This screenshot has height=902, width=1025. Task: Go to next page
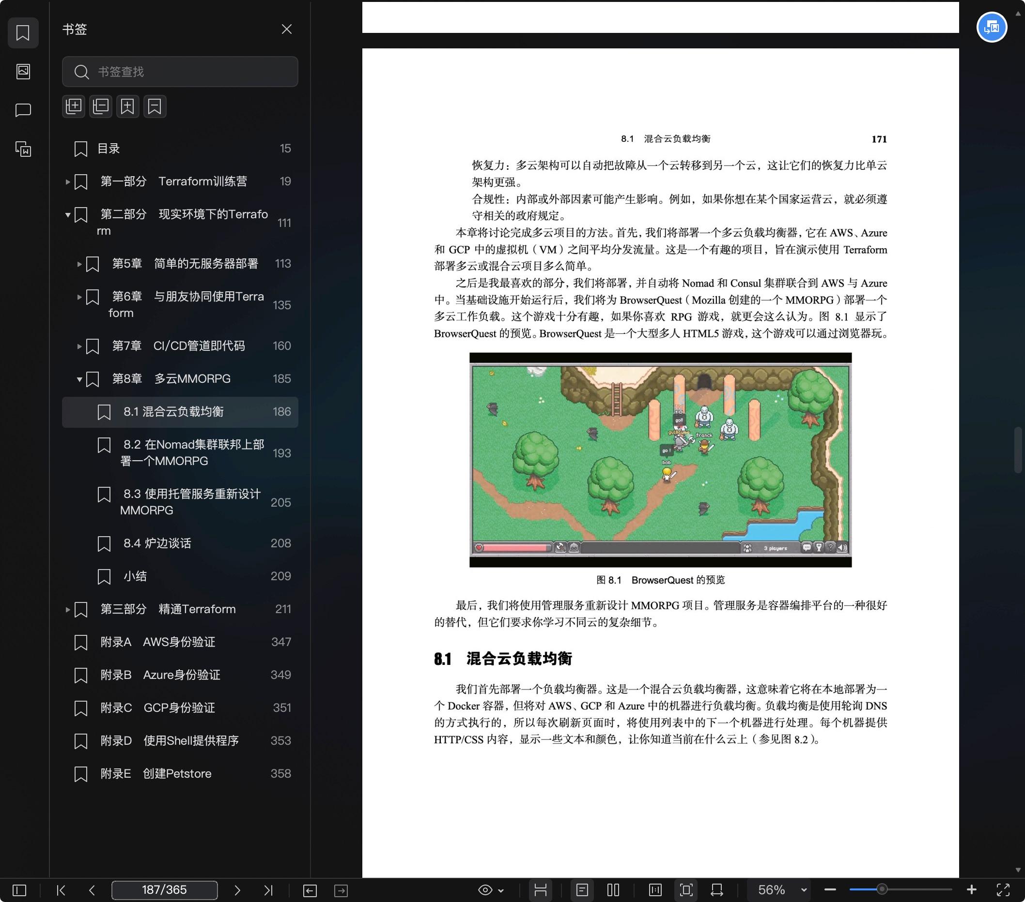237,890
